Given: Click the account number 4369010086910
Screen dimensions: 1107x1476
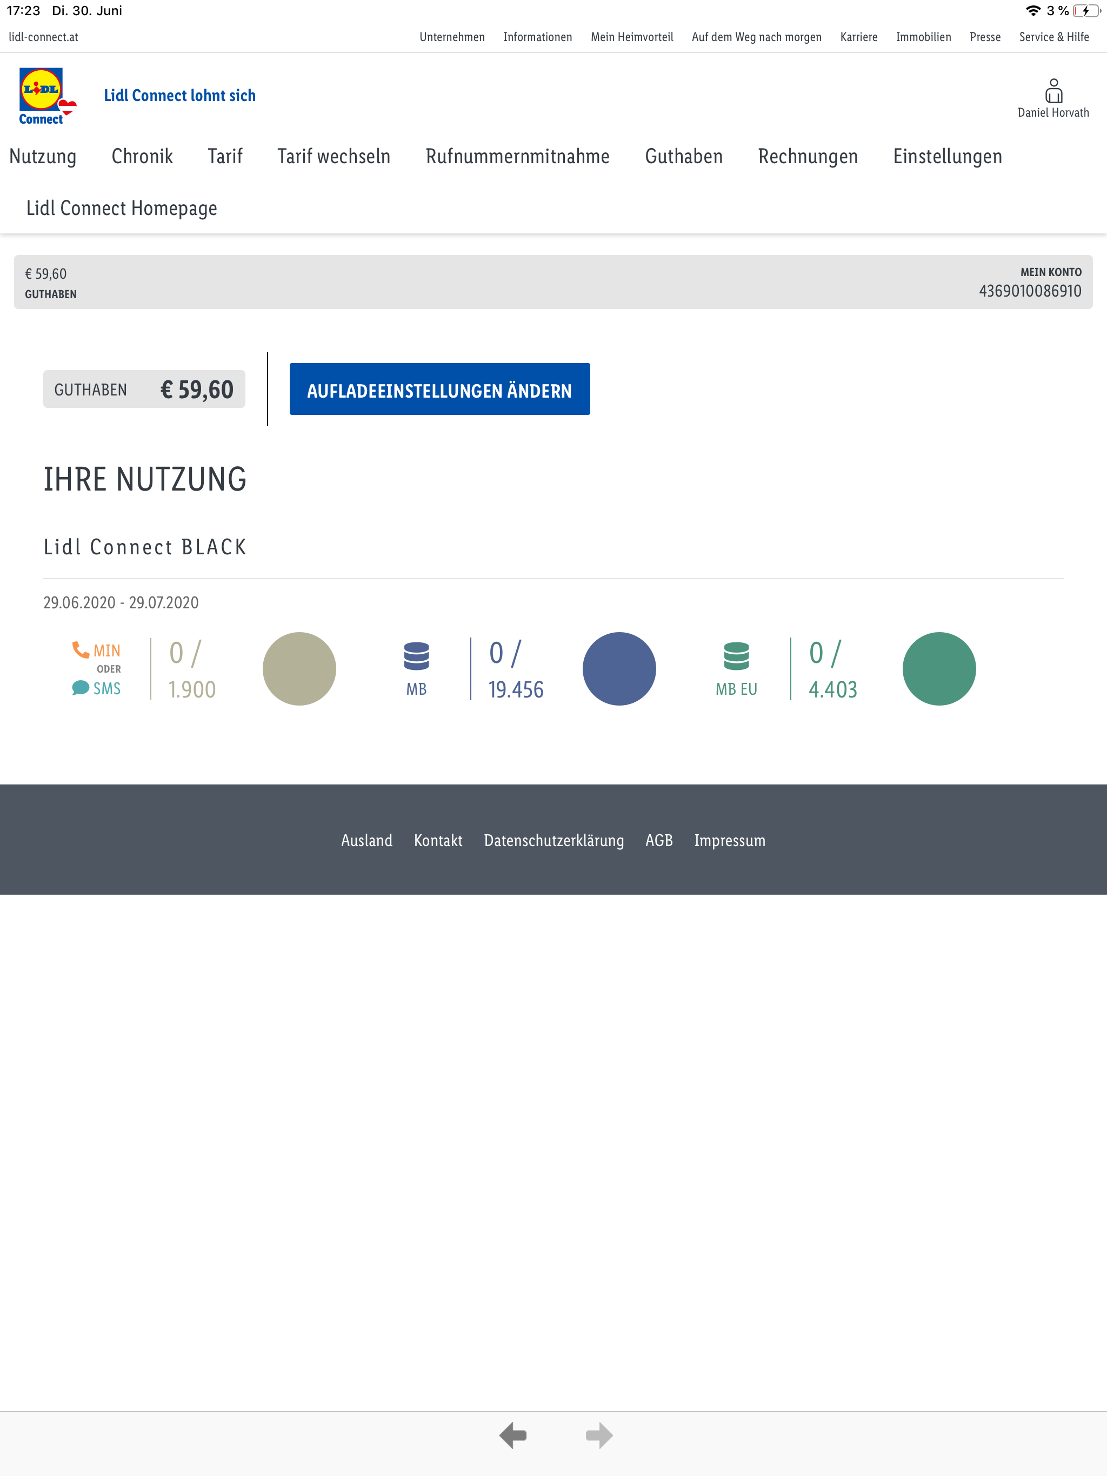Looking at the screenshot, I should pos(1030,291).
